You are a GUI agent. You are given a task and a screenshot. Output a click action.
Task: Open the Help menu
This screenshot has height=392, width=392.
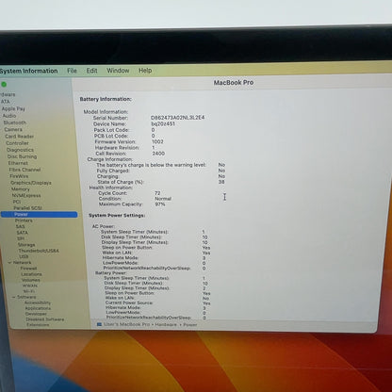[145, 71]
